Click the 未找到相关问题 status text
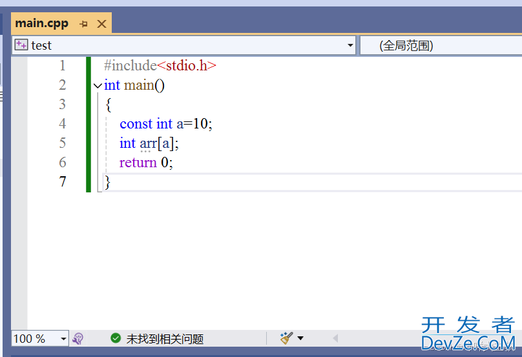This screenshot has width=522, height=357. 165,339
